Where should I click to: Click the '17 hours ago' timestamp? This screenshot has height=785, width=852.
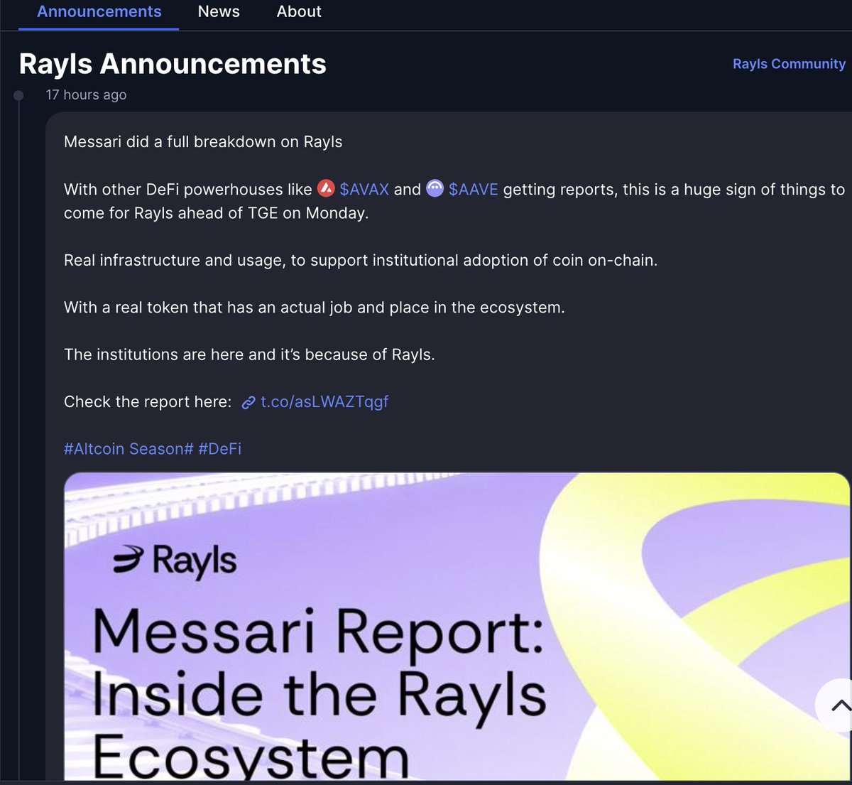point(86,94)
